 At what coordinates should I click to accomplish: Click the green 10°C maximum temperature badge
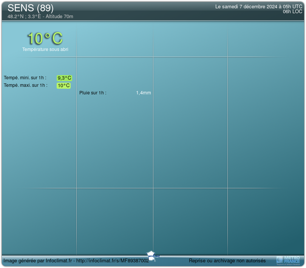point(64,86)
